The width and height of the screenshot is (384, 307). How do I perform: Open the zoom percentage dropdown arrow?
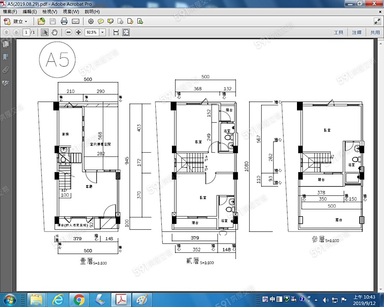(102, 32)
